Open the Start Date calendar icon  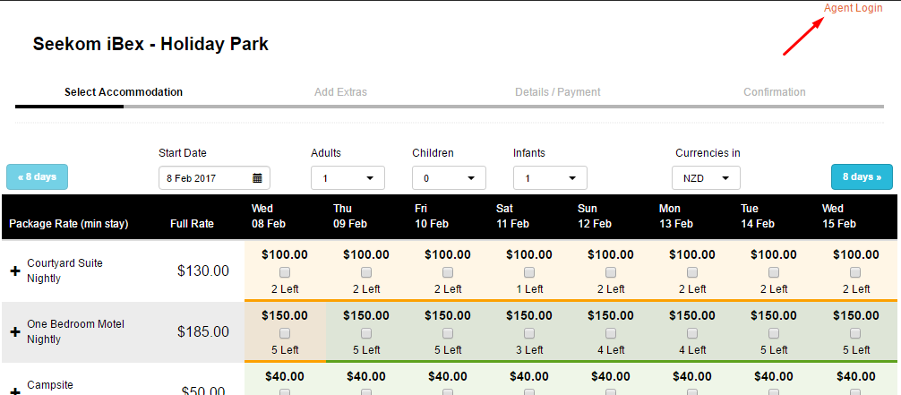click(257, 178)
